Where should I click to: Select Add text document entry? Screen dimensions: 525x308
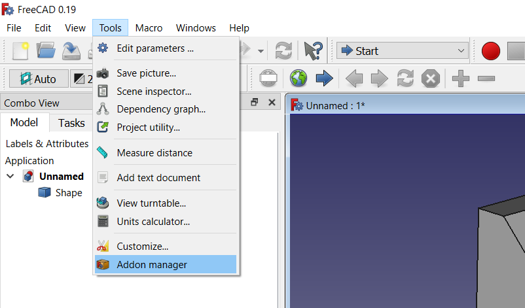[166, 178]
